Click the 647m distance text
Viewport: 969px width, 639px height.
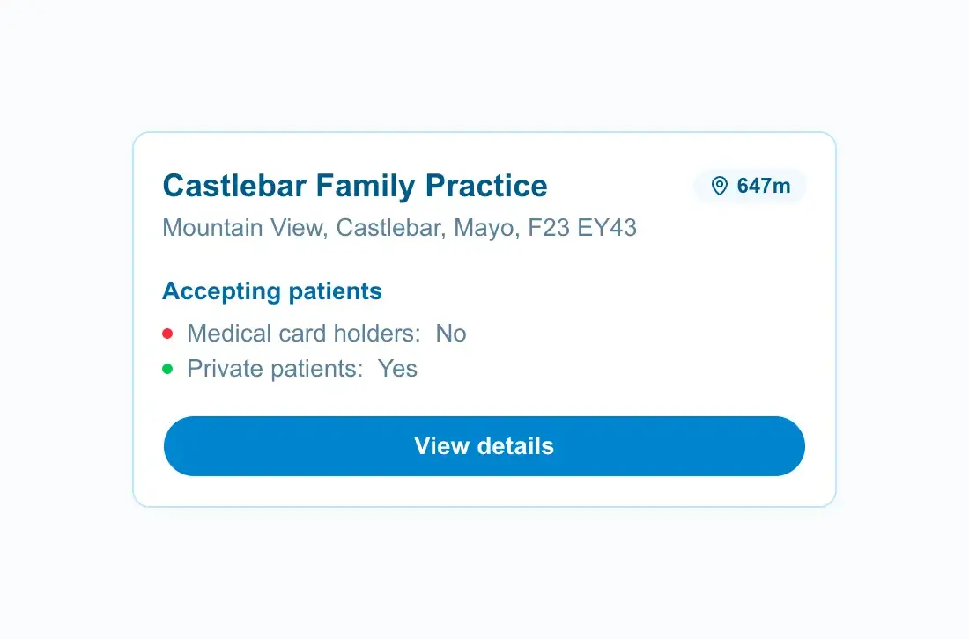point(764,186)
